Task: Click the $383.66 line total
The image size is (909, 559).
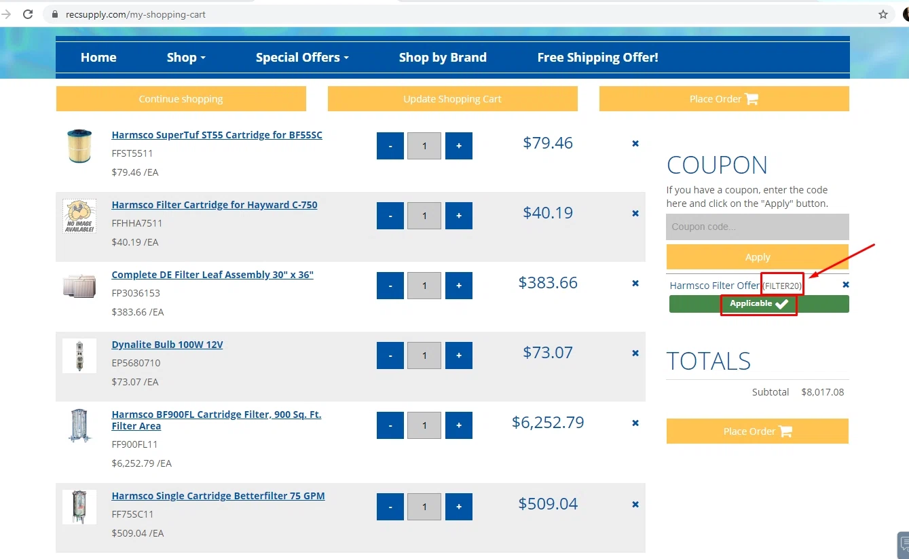Action: pos(548,283)
